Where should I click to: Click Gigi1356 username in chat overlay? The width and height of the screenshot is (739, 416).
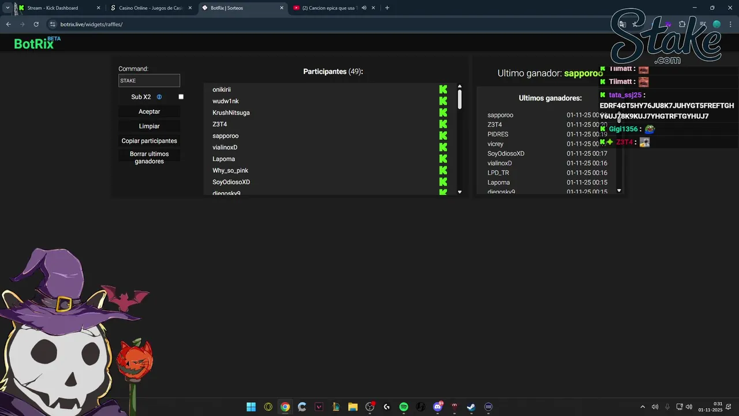pos(623,129)
